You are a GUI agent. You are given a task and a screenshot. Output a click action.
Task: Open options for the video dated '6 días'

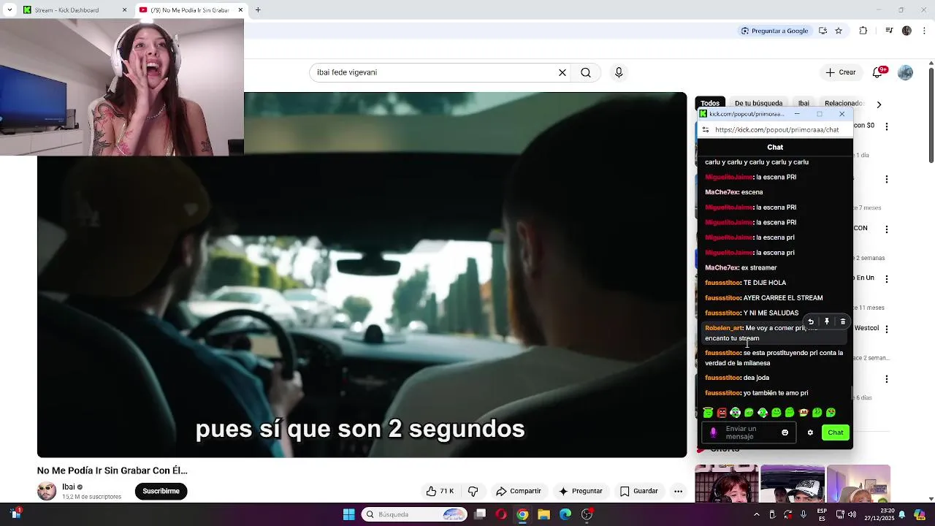(887, 379)
